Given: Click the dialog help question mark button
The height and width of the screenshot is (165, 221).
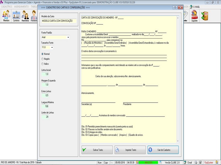Looking at the screenshot, I should coord(175,8).
